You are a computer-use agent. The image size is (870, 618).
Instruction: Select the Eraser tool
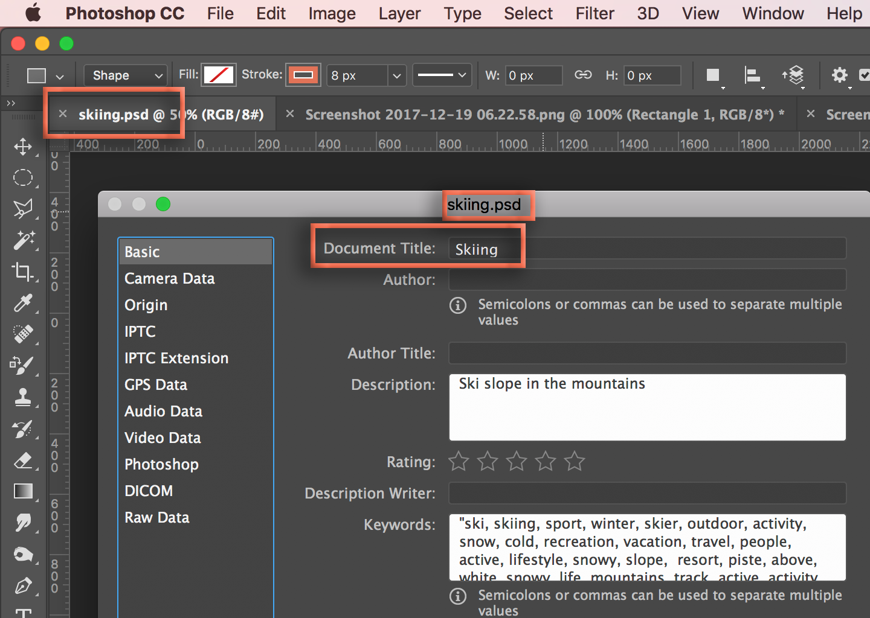tap(23, 460)
